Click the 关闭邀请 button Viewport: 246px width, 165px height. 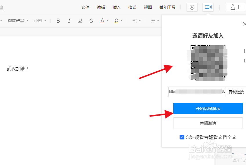coord(208,123)
